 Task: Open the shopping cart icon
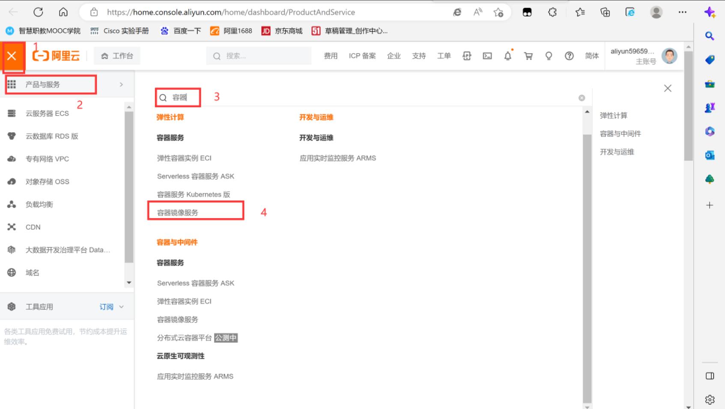coord(528,56)
